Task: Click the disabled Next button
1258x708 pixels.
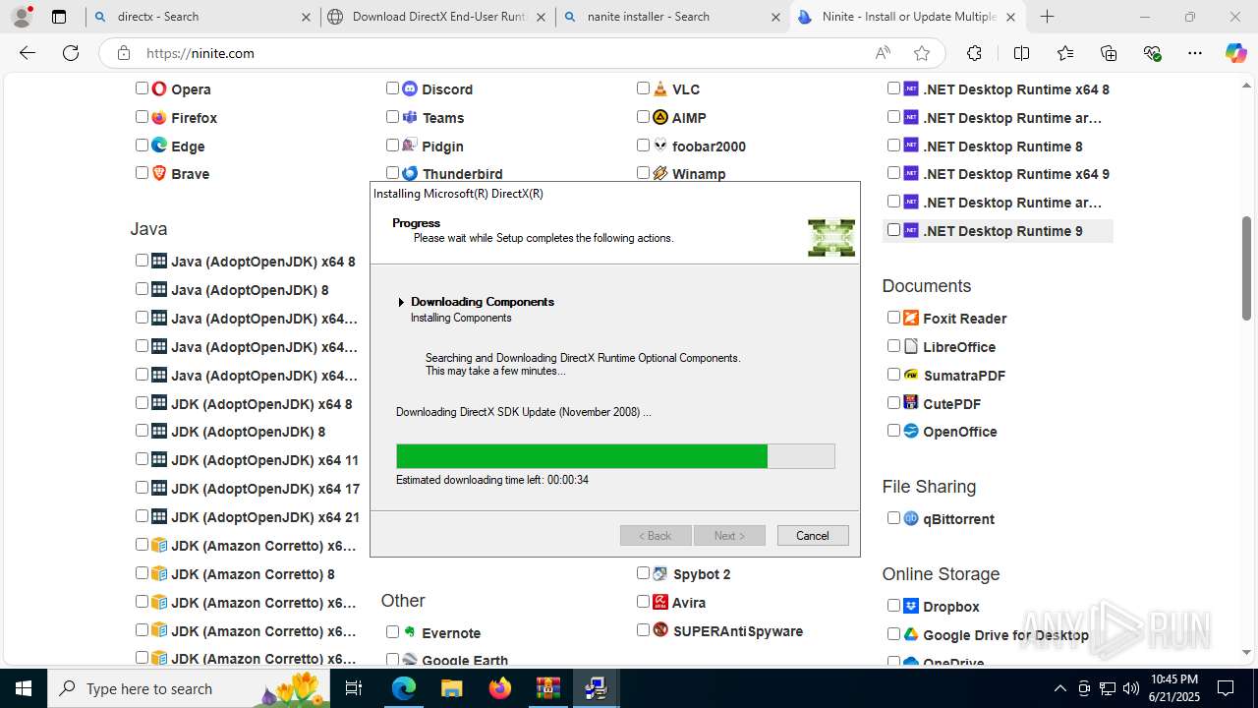Action: pos(729,535)
